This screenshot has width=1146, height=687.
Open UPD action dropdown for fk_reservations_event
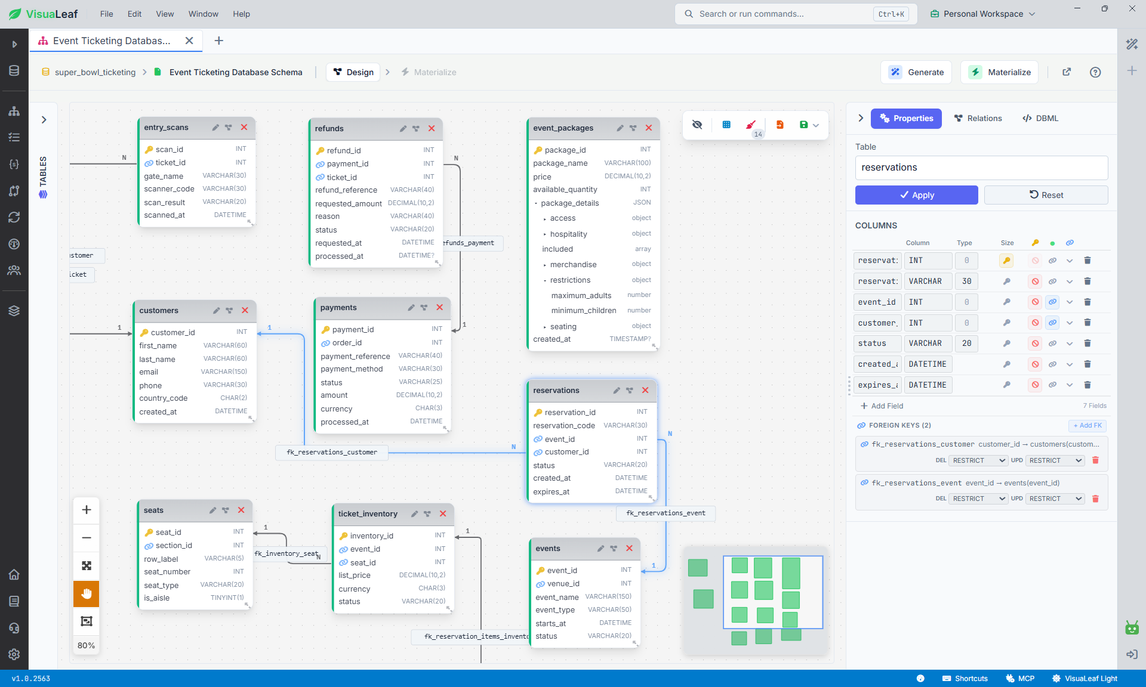click(1055, 499)
